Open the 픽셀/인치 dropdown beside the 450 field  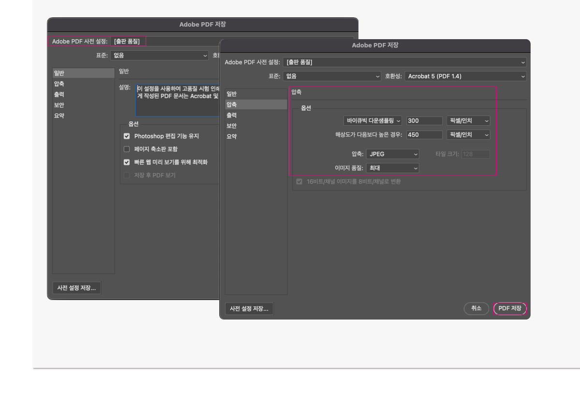[468, 135]
